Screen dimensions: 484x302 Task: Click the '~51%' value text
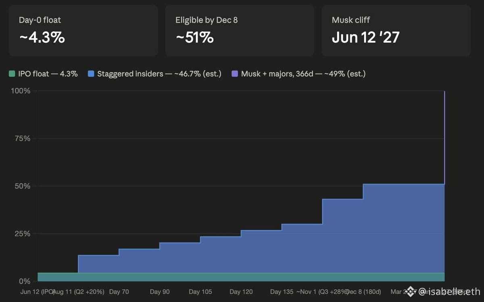pos(194,37)
